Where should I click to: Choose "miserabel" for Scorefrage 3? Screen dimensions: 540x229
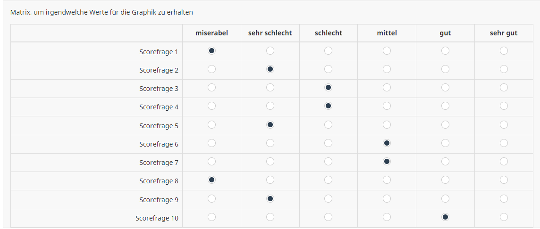[212, 88]
